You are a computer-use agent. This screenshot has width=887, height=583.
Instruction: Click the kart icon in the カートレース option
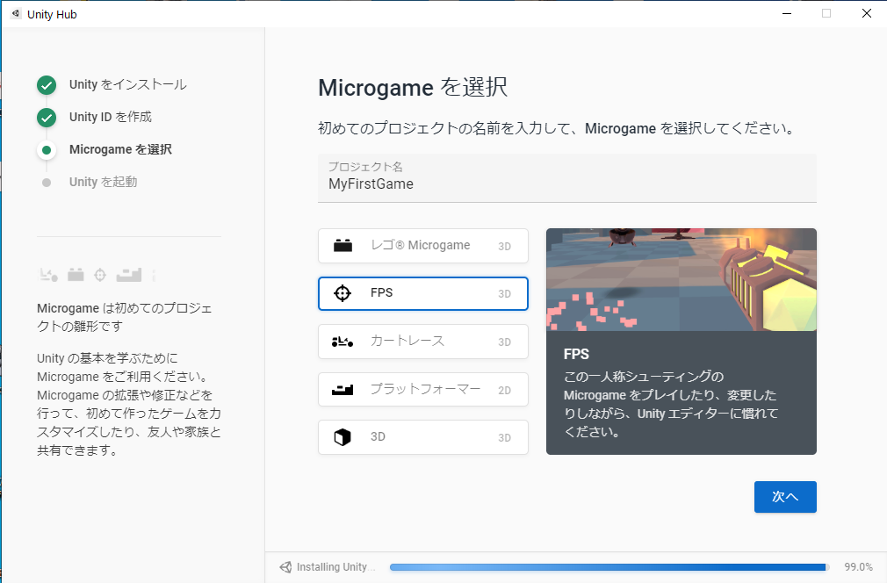[343, 342]
